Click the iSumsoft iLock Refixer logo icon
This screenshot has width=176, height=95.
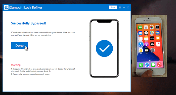coord(6,7)
